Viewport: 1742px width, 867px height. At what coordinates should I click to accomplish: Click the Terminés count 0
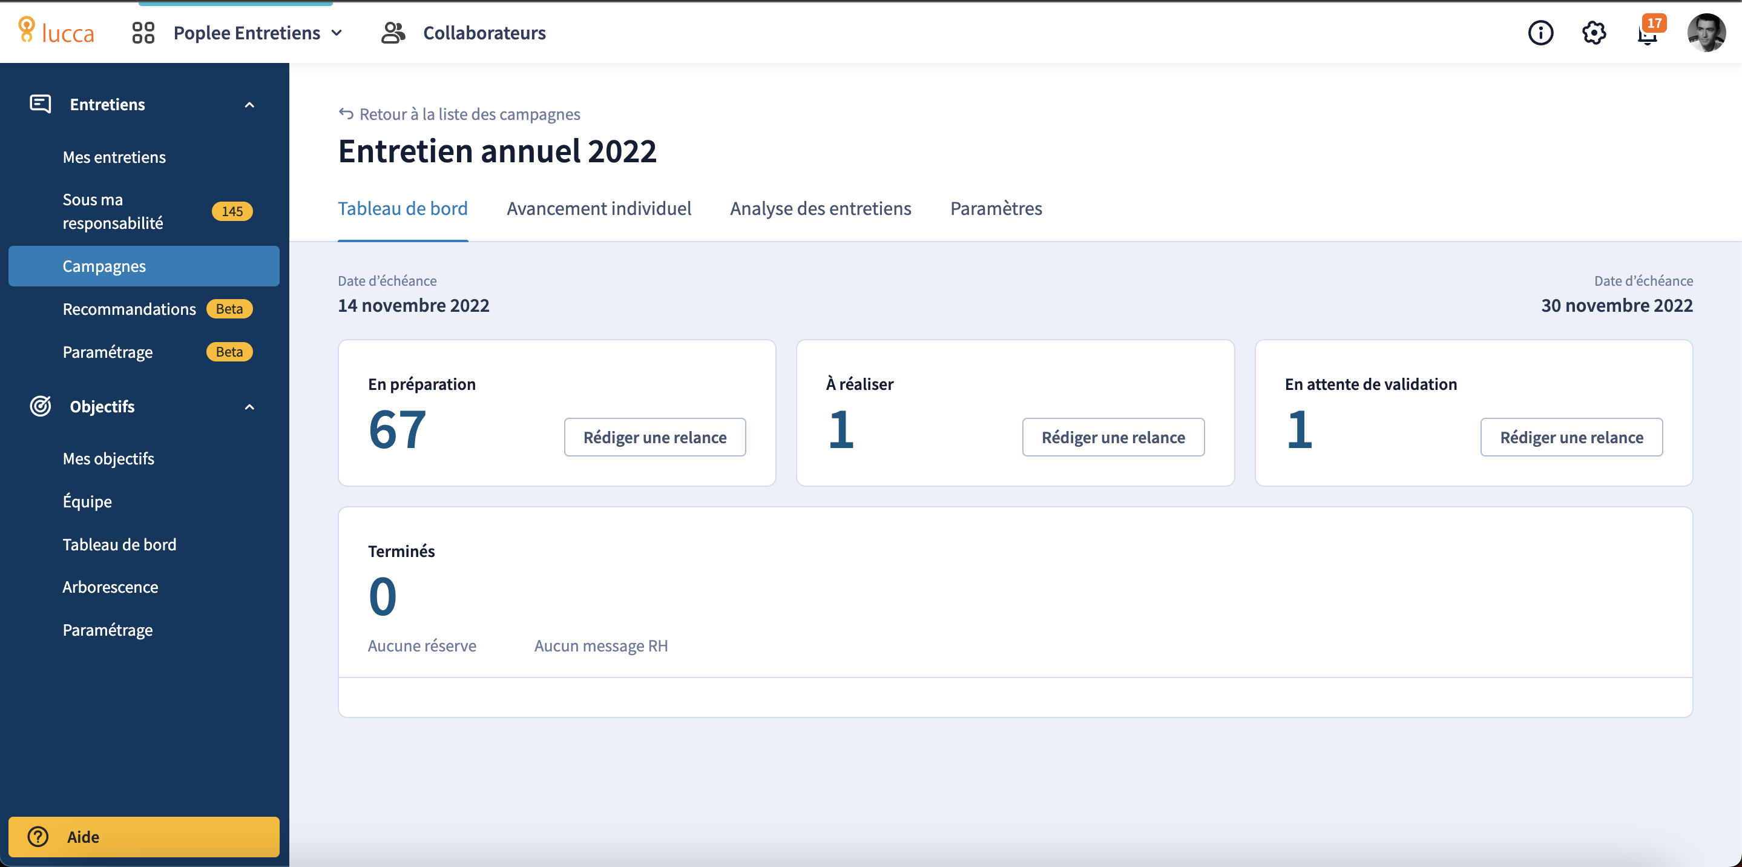(x=383, y=596)
